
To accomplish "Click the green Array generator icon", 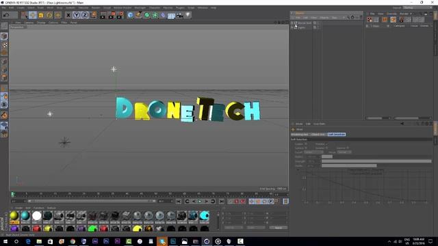I will (x=155, y=15).
